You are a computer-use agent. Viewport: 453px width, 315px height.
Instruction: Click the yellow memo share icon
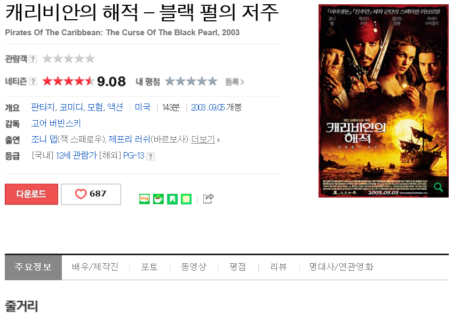coord(186,199)
